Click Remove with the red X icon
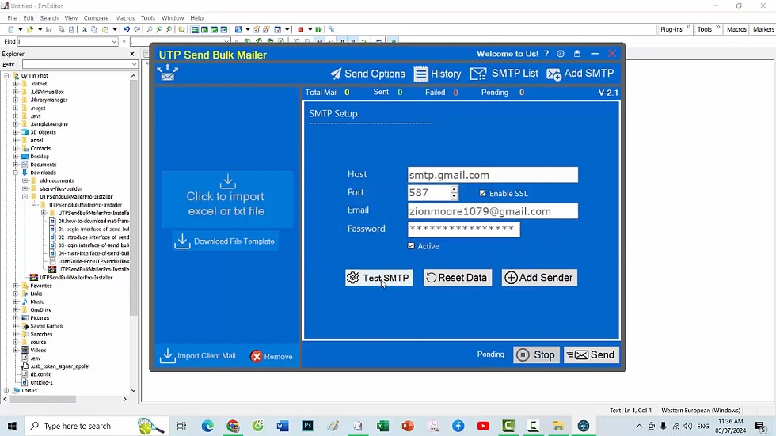The image size is (776, 436). (x=272, y=357)
